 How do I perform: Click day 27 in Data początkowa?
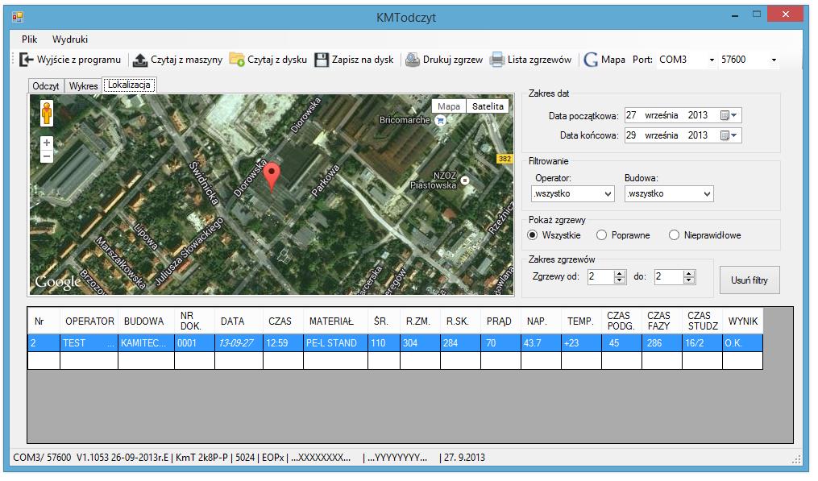[x=631, y=115]
